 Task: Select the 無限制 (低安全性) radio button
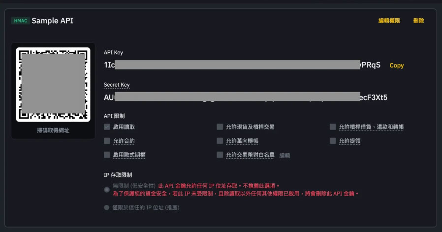click(x=107, y=189)
